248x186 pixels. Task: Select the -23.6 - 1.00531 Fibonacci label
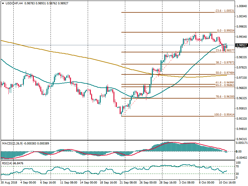click(x=224, y=11)
